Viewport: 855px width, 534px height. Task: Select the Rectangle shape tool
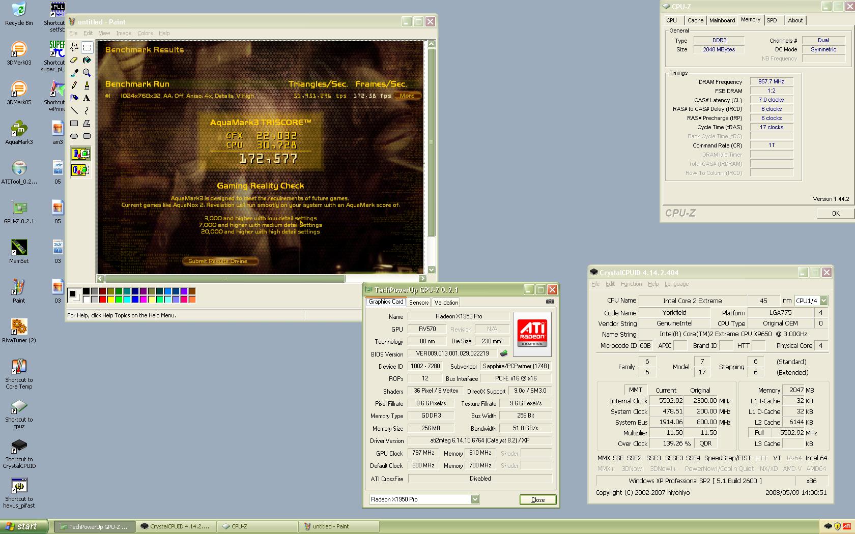(x=74, y=123)
